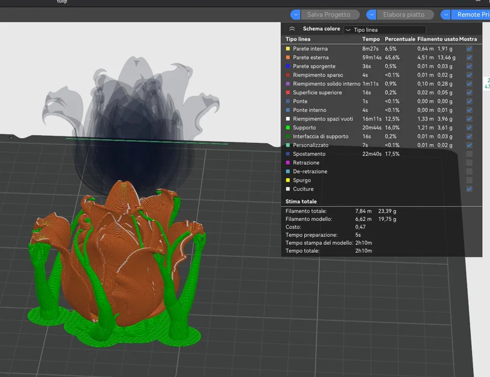Viewport: 490px width, 377px height.
Task: Enable the Retrazione display checkbox
Action: 469,163
